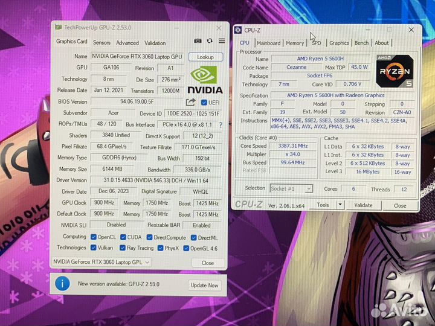Click the Bandwidth value 336.0 GB/s
This screenshot has height=326, width=435.
[197, 170]
